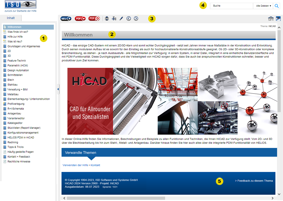Screen dimensions: 283x201
Task: Expand the Schnittstellen chapter
Action: 15,75
